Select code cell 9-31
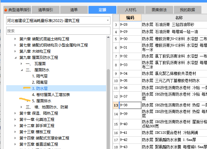207x149 pixels. point(130,48)
